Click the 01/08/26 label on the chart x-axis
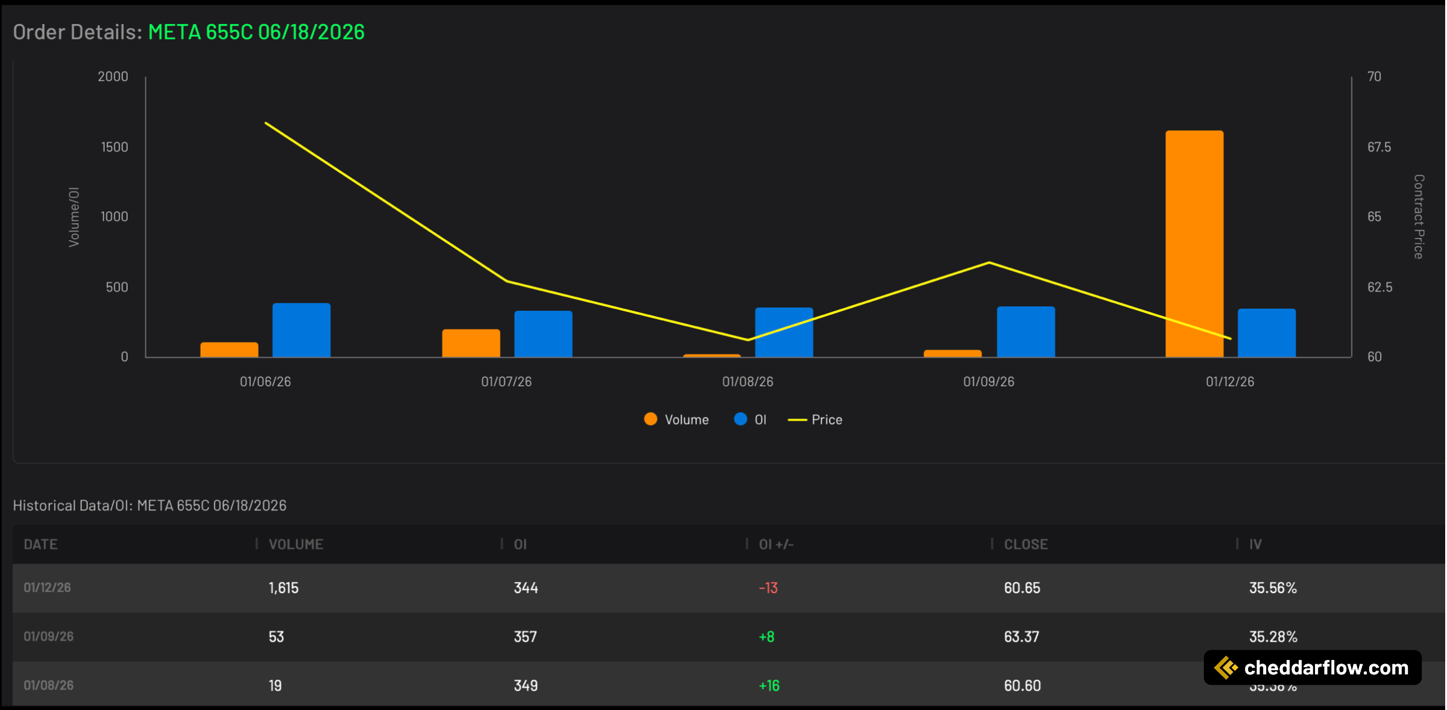Screen dimensions: 1447x710 748,382
